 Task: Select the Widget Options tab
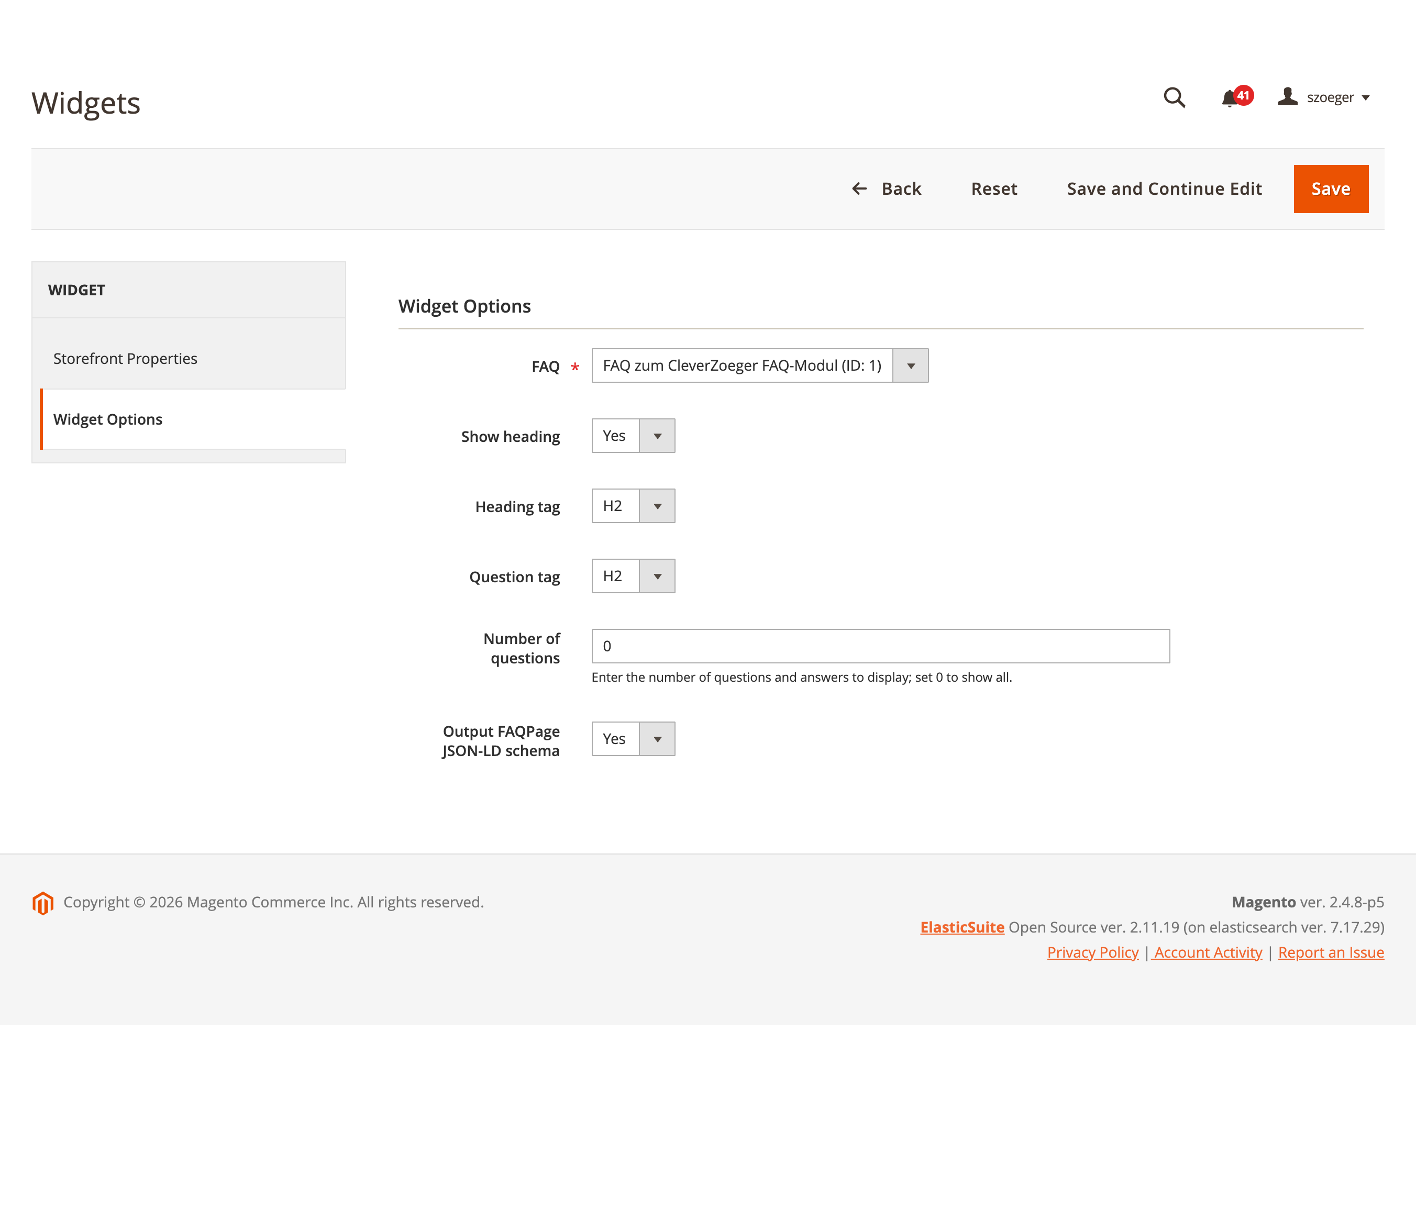[x=193, y=419]
